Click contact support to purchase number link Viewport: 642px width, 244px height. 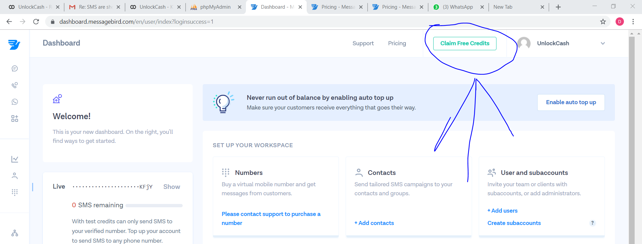[271, 218]
